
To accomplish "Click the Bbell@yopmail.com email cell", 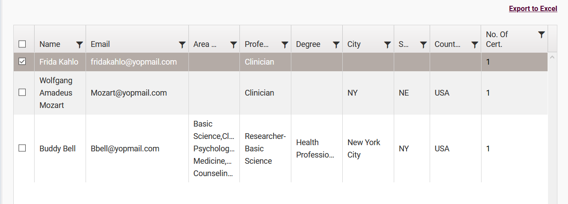I will [125, 149].
